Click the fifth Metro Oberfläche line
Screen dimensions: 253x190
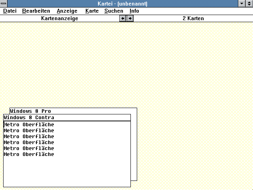tap(29, 148)
